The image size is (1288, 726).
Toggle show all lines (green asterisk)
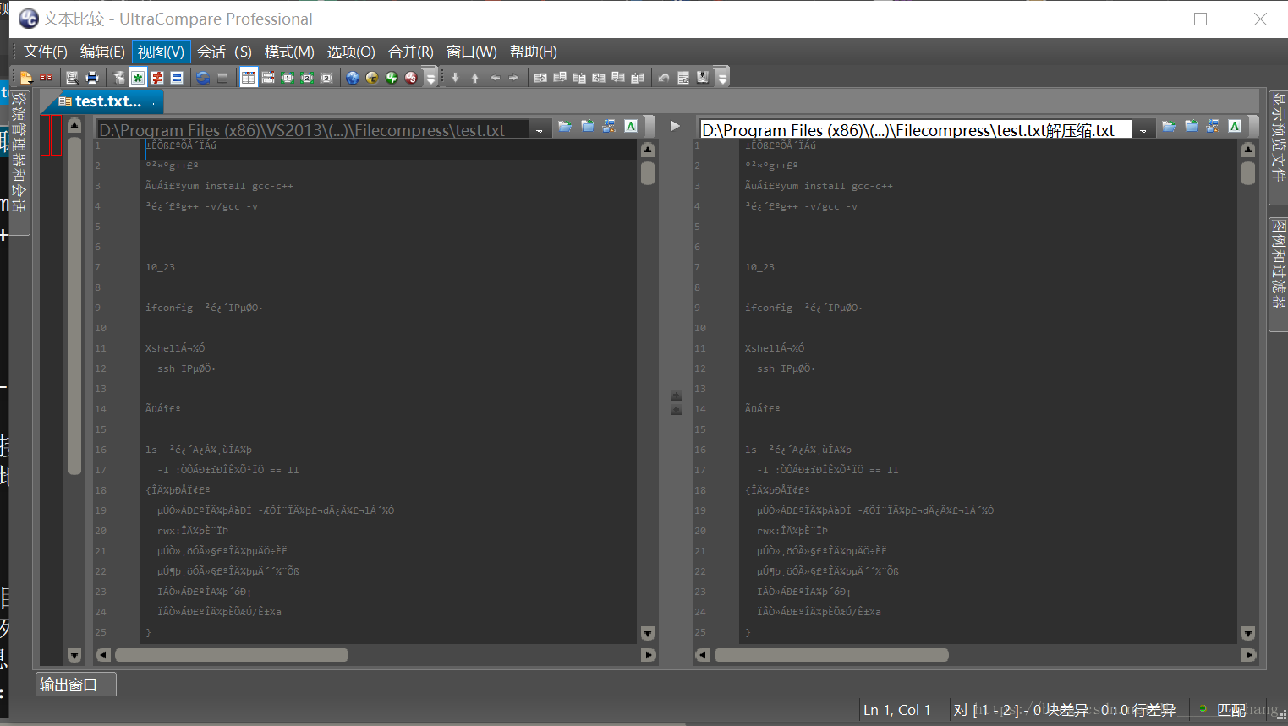click(x=138, y=78)
